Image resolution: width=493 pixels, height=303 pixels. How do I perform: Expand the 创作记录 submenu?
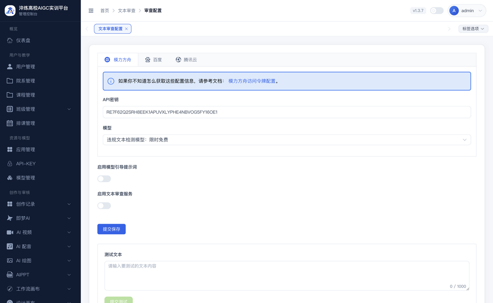[x=69, y=204]
